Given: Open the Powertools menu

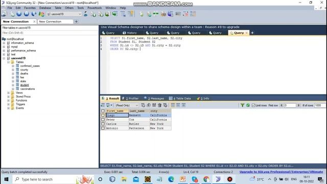Looking at the screenshot, I should click(95, 8).
